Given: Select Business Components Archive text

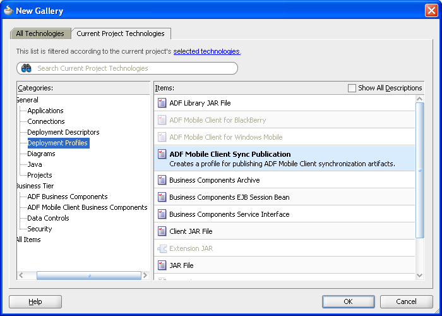Looking at the screenshot, I should [x=215, y=180].
